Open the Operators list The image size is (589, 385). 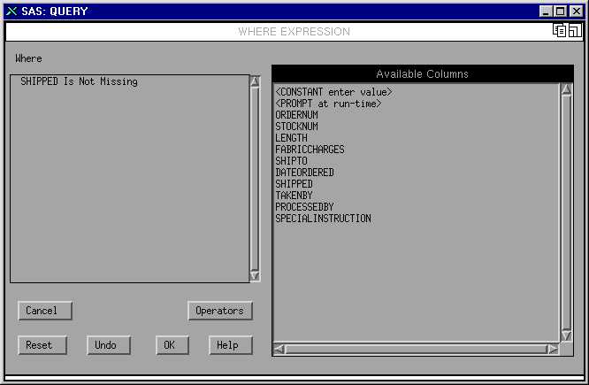point(219,311)
